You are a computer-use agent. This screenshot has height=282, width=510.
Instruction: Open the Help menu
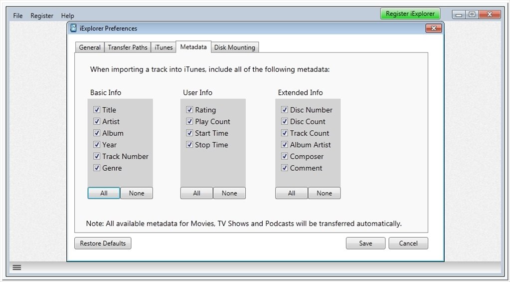click(68, 15)
